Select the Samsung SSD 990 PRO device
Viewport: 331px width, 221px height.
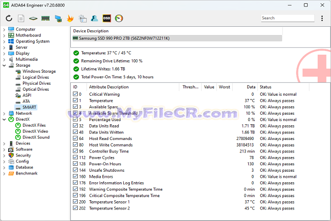177,38
